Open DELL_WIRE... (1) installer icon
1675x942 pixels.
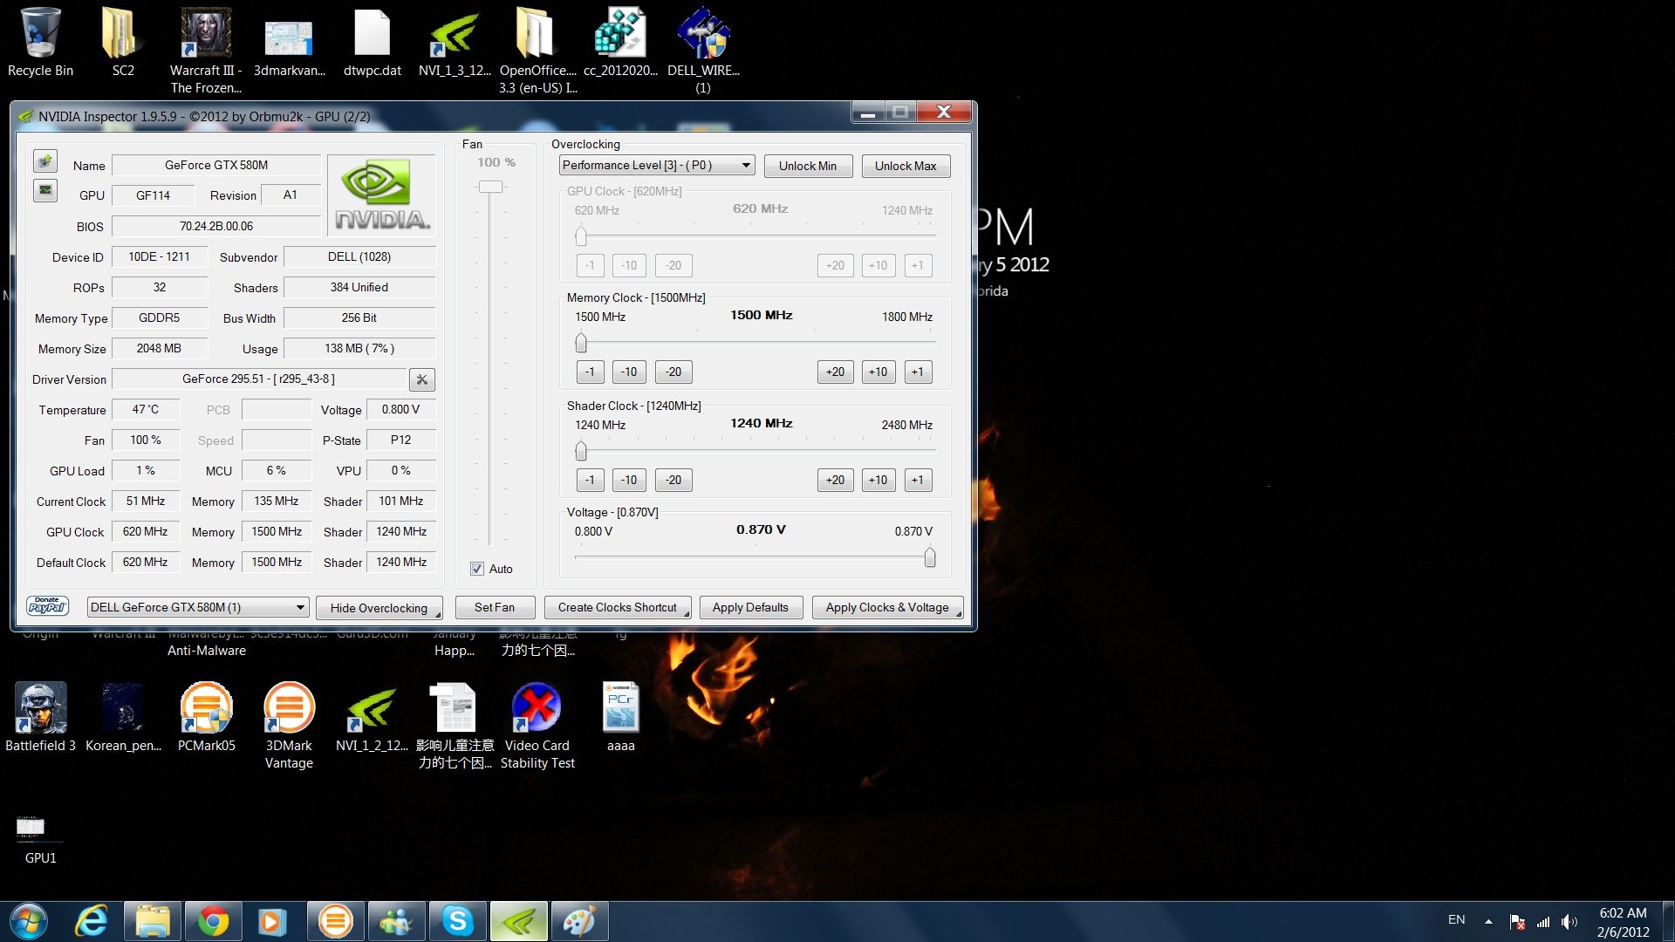point(703,51)
